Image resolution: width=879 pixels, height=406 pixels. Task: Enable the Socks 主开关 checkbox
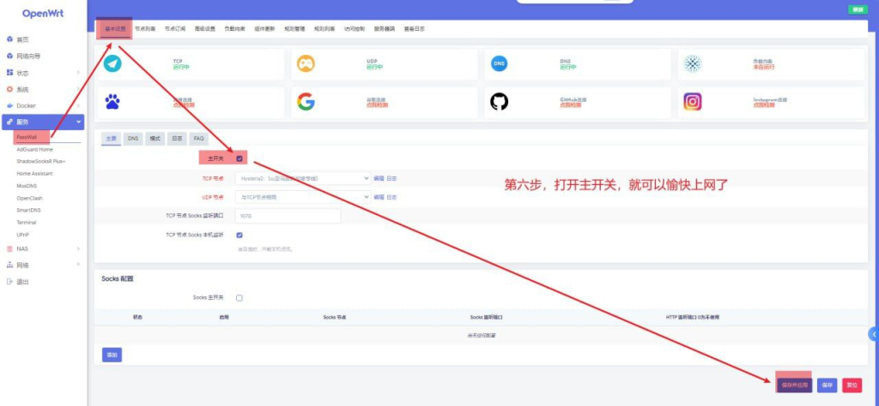[x=239, y=298]
